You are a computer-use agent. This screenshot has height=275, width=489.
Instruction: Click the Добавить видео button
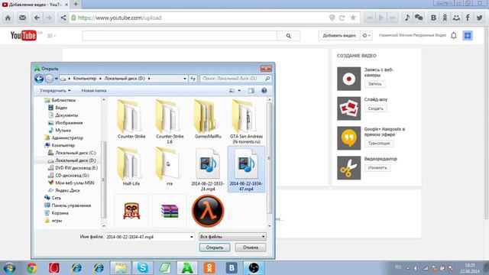[339, 36]
